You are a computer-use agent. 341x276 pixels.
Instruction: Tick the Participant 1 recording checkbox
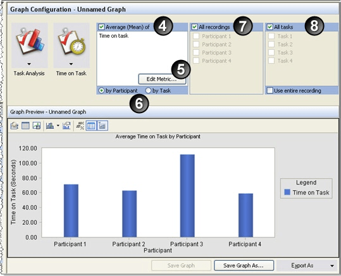click(196, 36)
